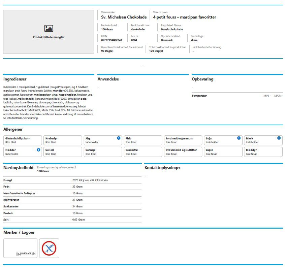
Task: Click the Allergener section heading
Action: tap(13, 129)
